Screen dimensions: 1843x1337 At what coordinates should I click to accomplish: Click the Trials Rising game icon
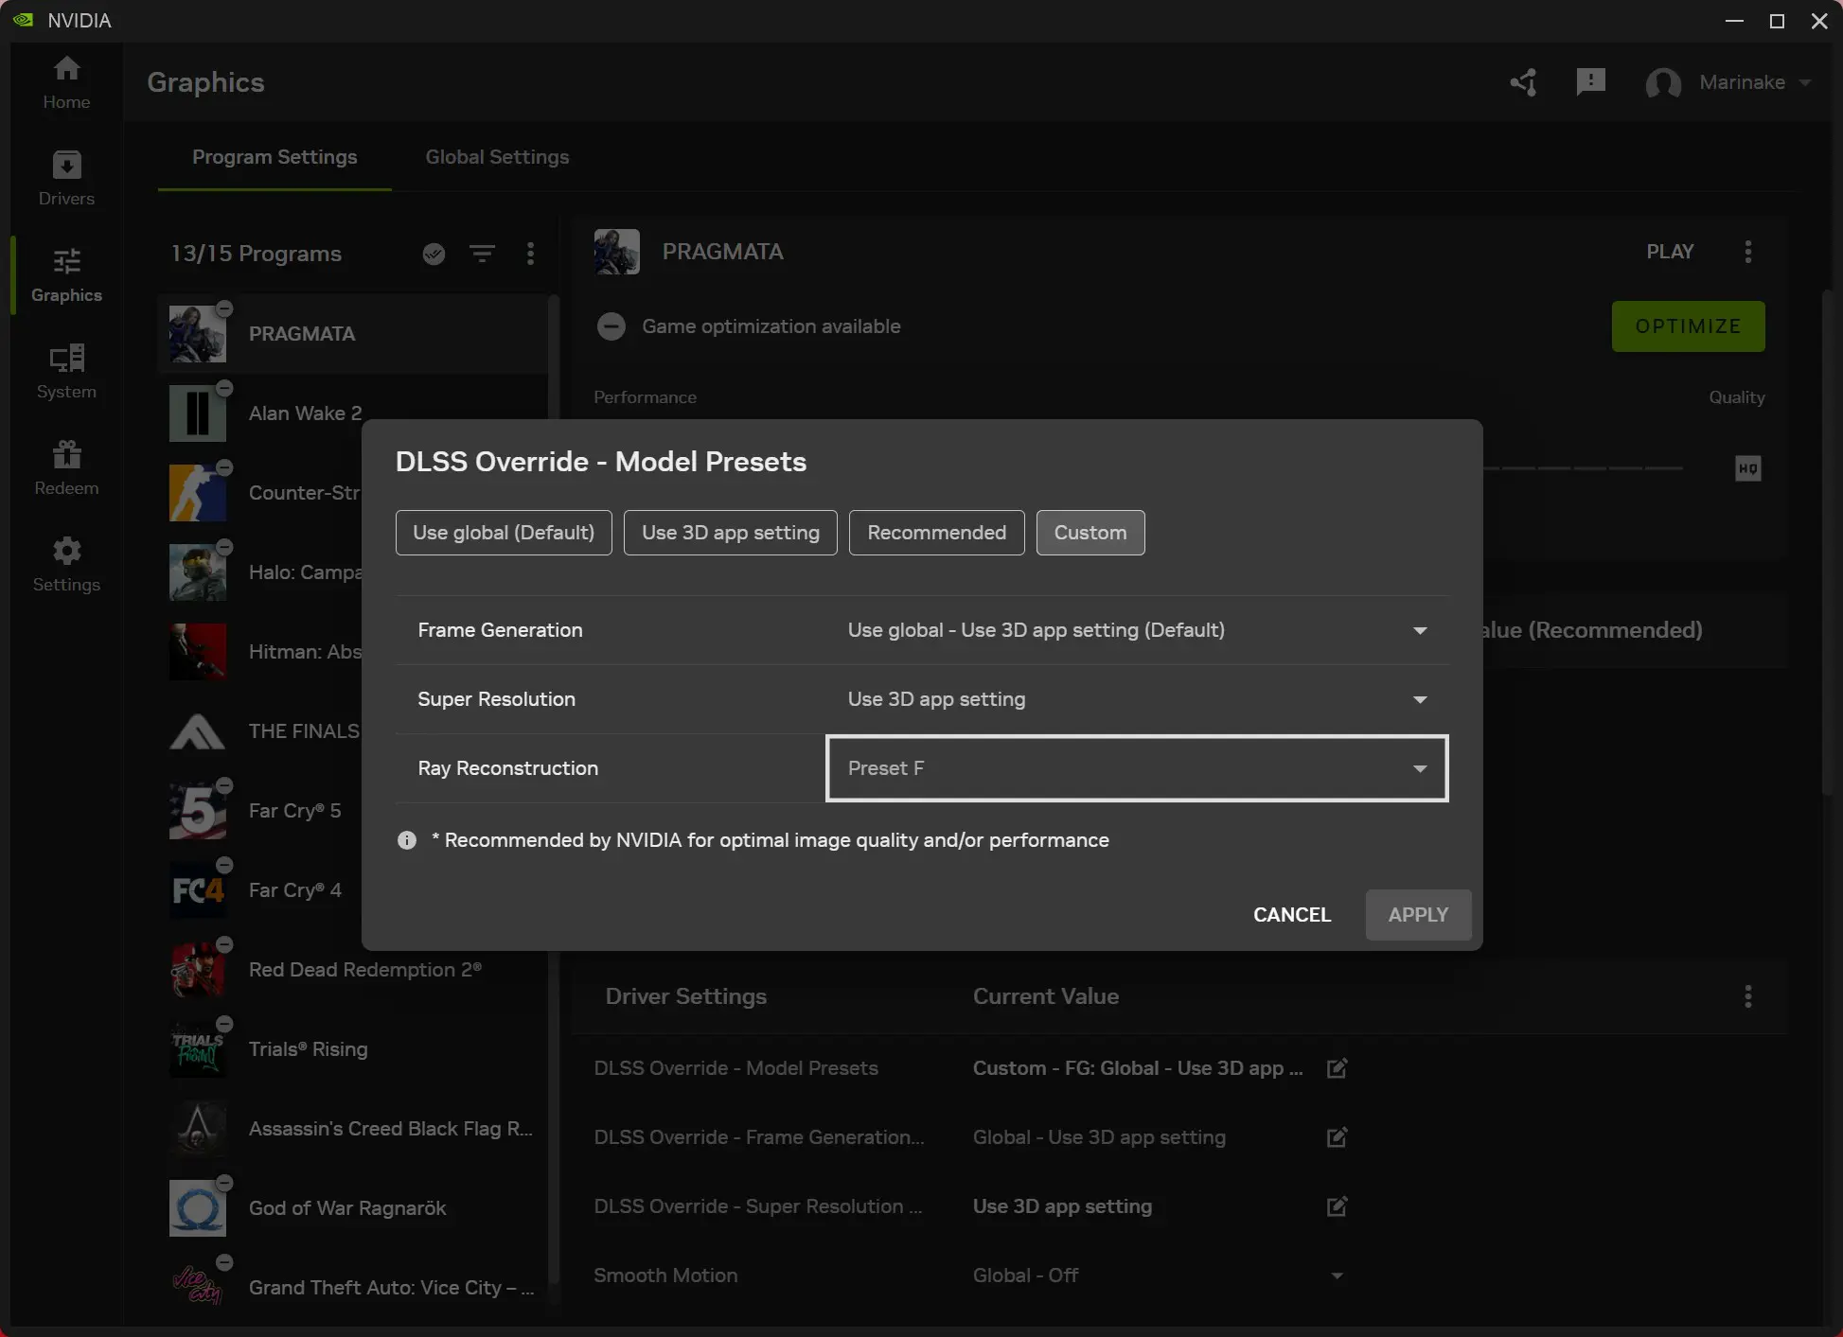(198, 1049)
